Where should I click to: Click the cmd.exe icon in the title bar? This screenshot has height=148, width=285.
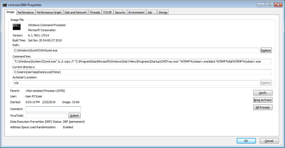[5, 5]
